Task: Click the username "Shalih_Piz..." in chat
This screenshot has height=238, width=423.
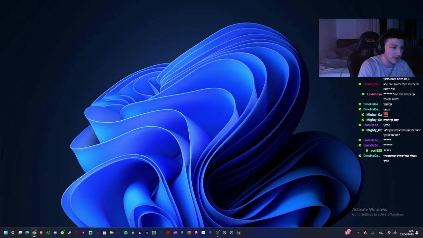Action: (372, 84)
